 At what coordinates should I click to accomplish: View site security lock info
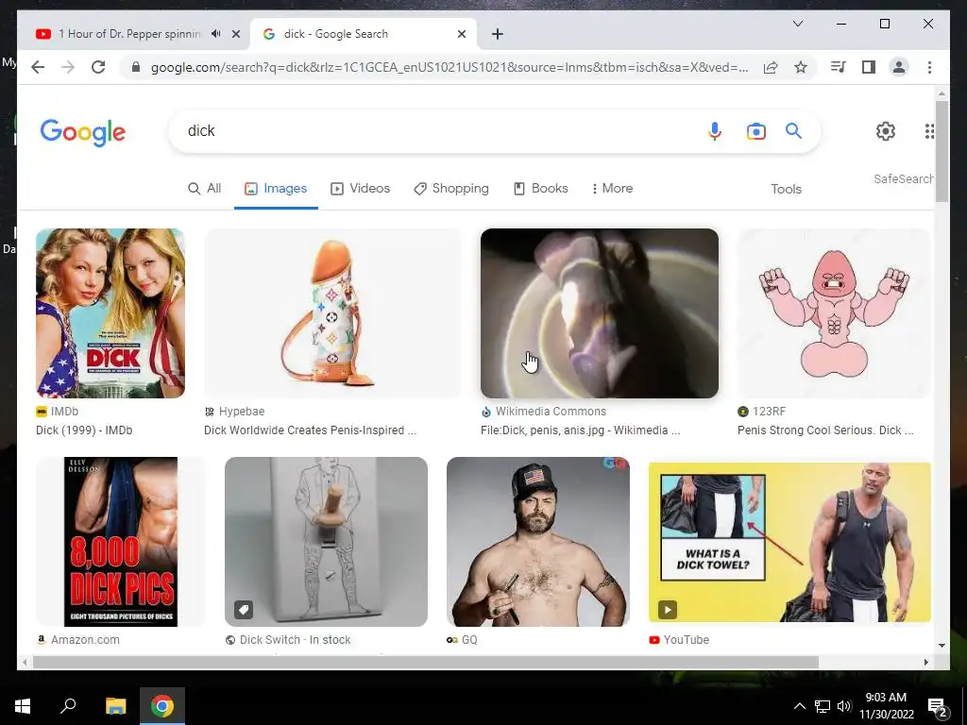[136, 67]
